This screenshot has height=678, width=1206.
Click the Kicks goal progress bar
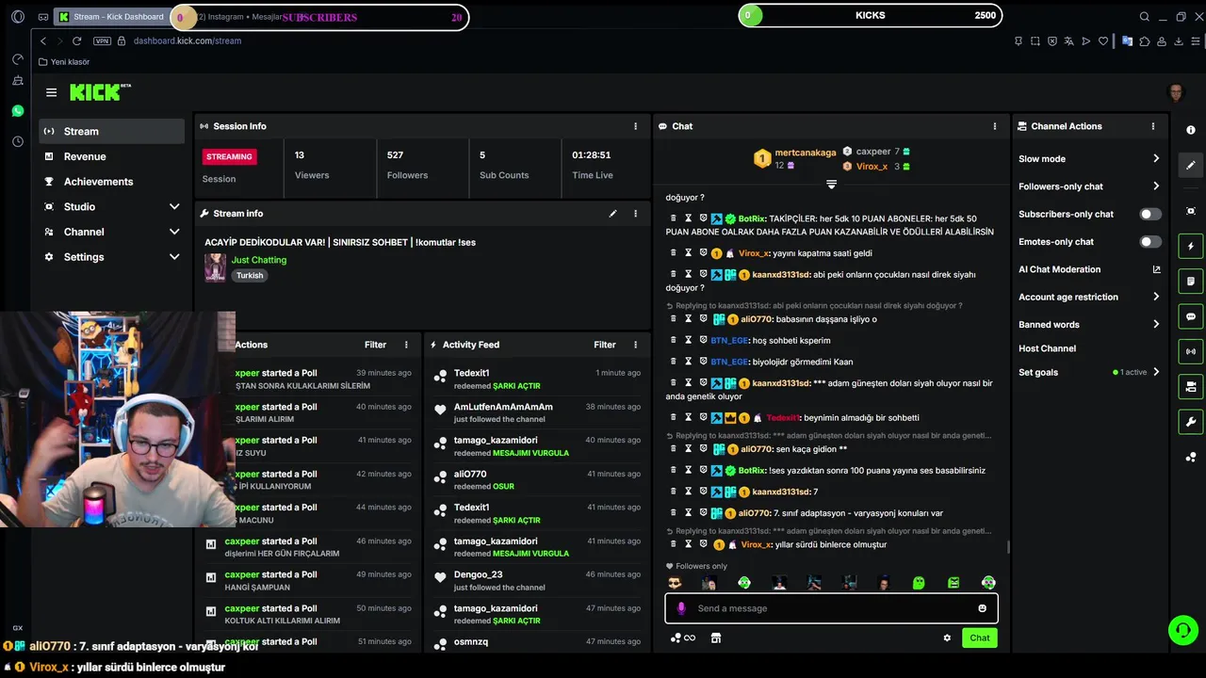click(x=870, y=15)
